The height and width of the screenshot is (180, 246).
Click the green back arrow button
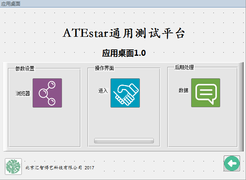pos(232,163)
